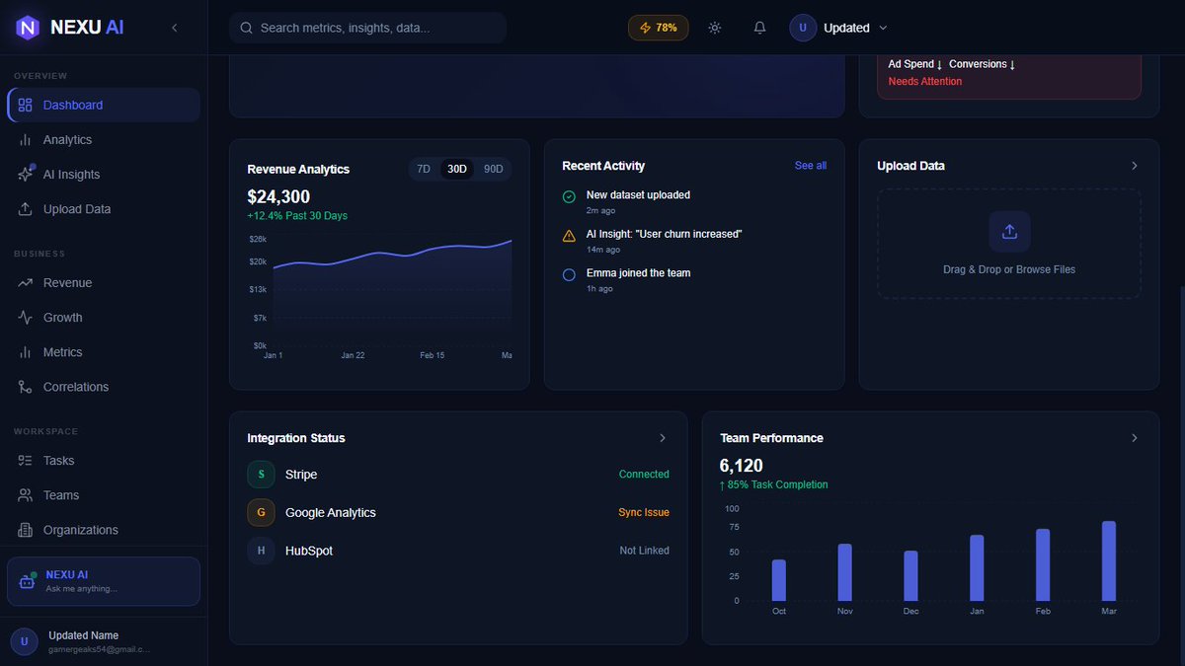This screenshot has height=666, width=1185.
Task: Expand Upload Data card with chevron
Action: pos(1135,166)
